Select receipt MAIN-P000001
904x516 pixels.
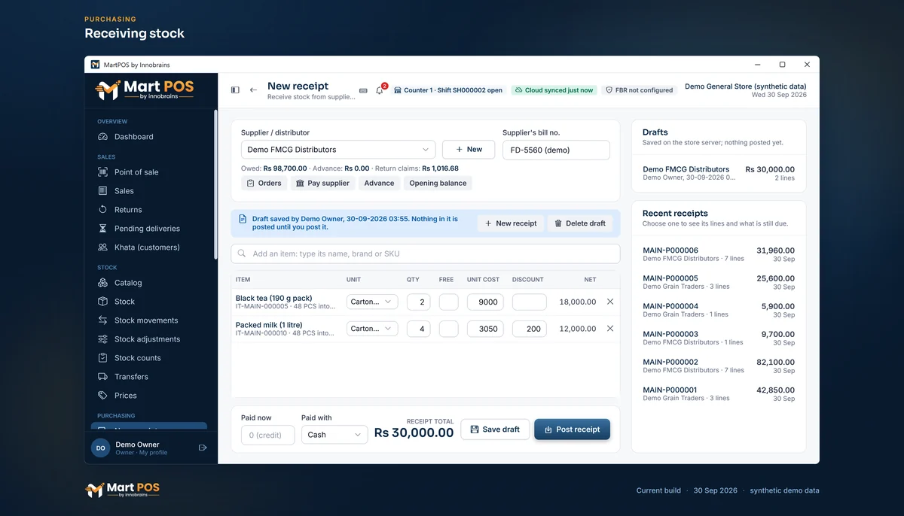coord(719,393)
